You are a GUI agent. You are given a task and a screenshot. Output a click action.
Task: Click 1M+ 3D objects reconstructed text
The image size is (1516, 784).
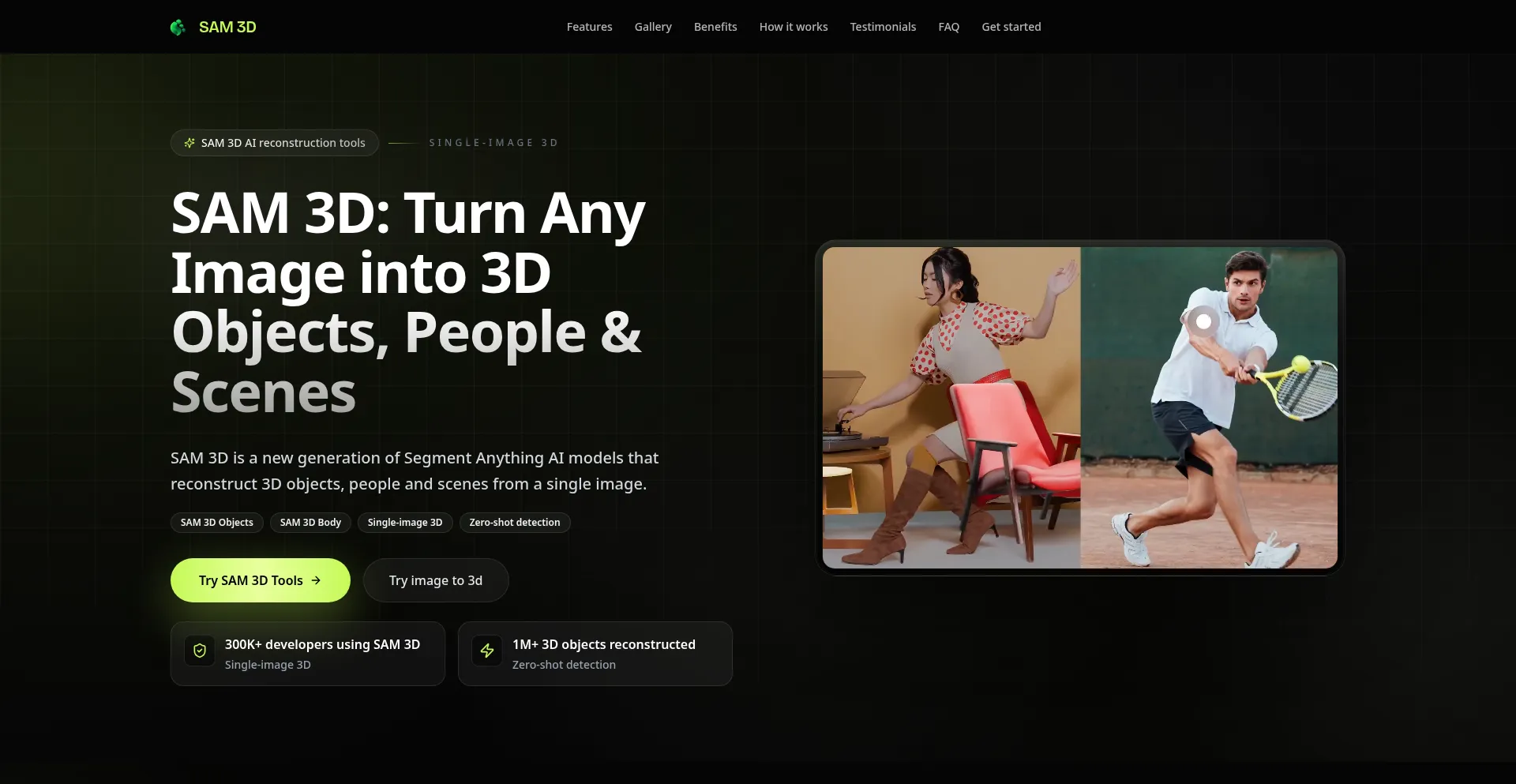point(604,644)
